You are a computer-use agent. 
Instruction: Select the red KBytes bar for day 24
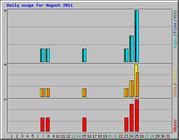[x=131, y=118]
